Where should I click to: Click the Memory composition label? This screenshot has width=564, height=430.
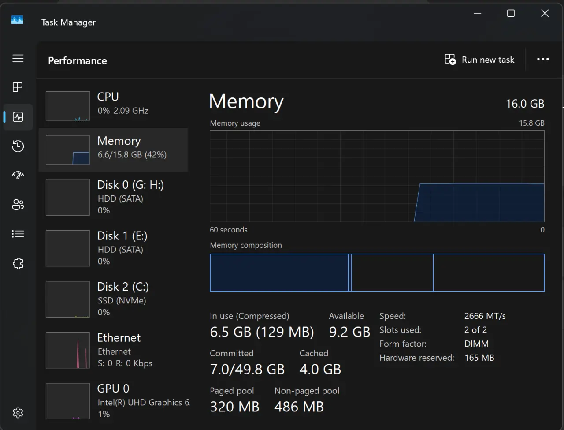pos(246,245)
